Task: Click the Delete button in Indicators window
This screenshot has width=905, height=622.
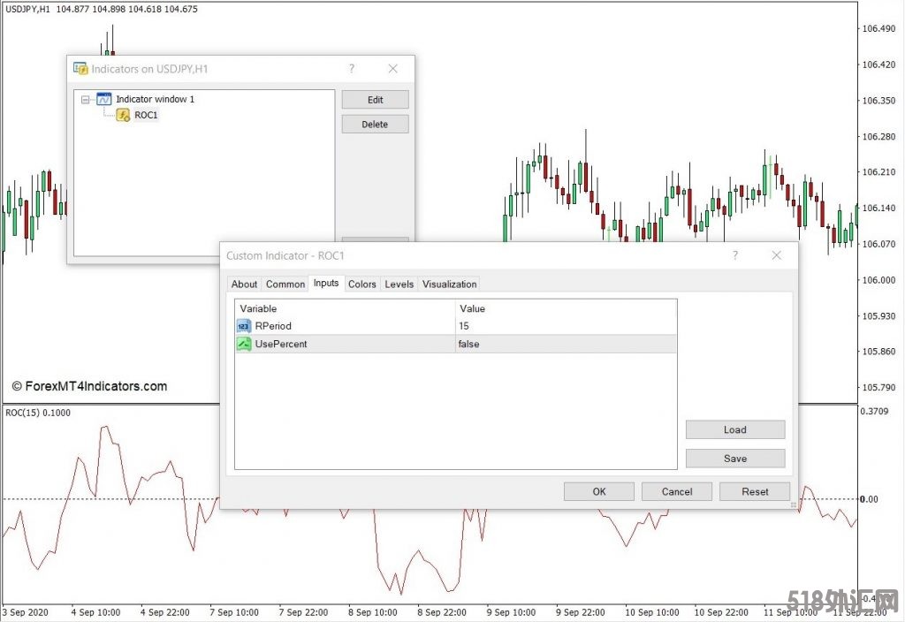Action: tap(375, 124)
